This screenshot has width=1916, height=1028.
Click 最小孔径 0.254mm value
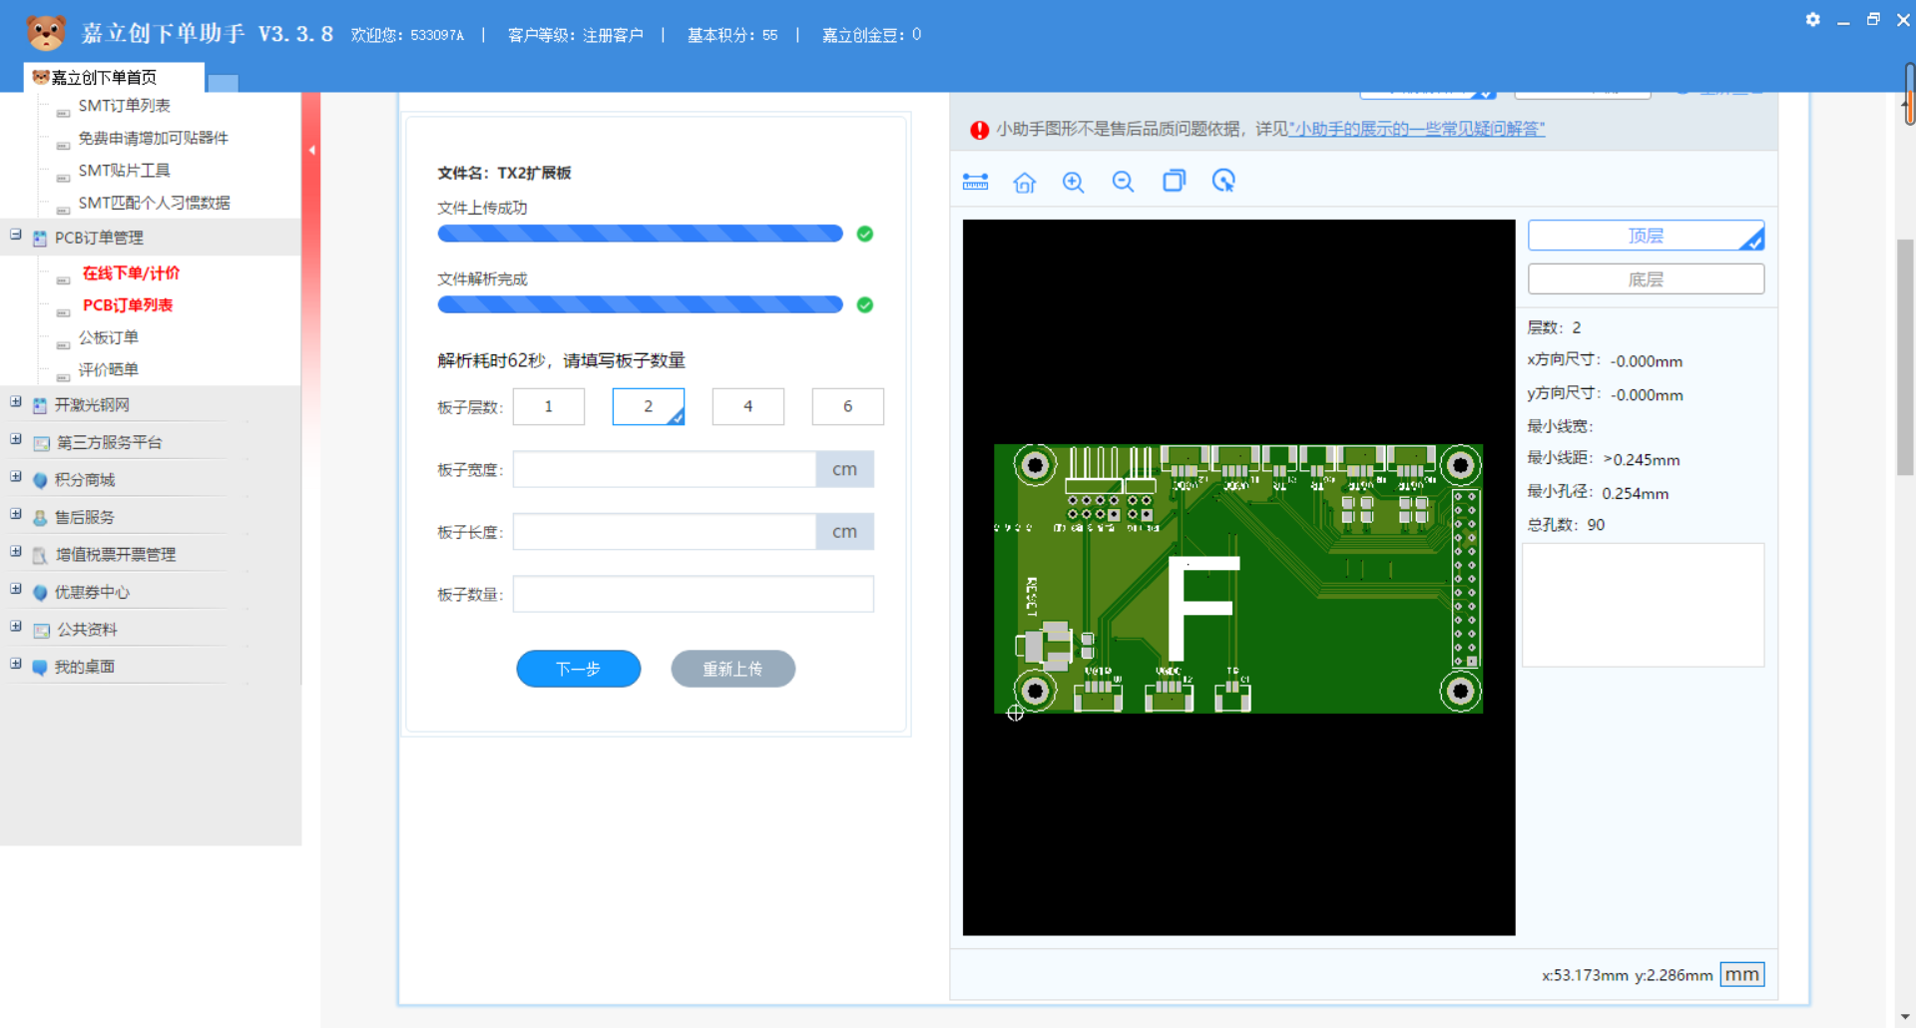coord(1635,493)
